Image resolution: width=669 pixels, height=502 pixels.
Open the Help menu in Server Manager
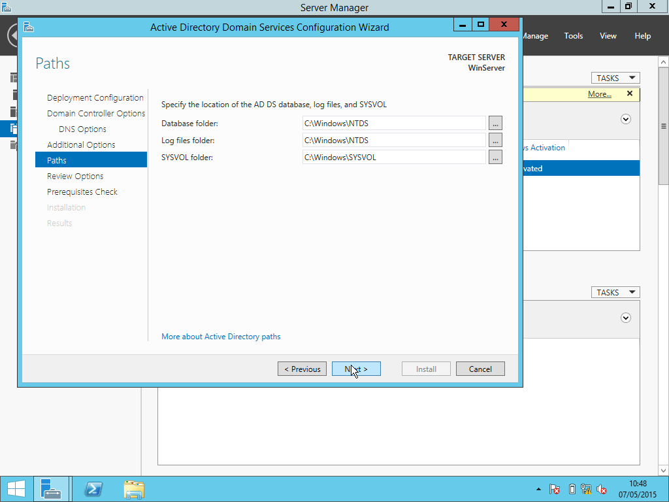(x=643, y=36)
